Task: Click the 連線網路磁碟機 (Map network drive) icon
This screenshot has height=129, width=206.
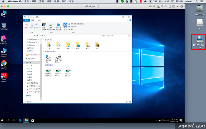Action: 51,25
